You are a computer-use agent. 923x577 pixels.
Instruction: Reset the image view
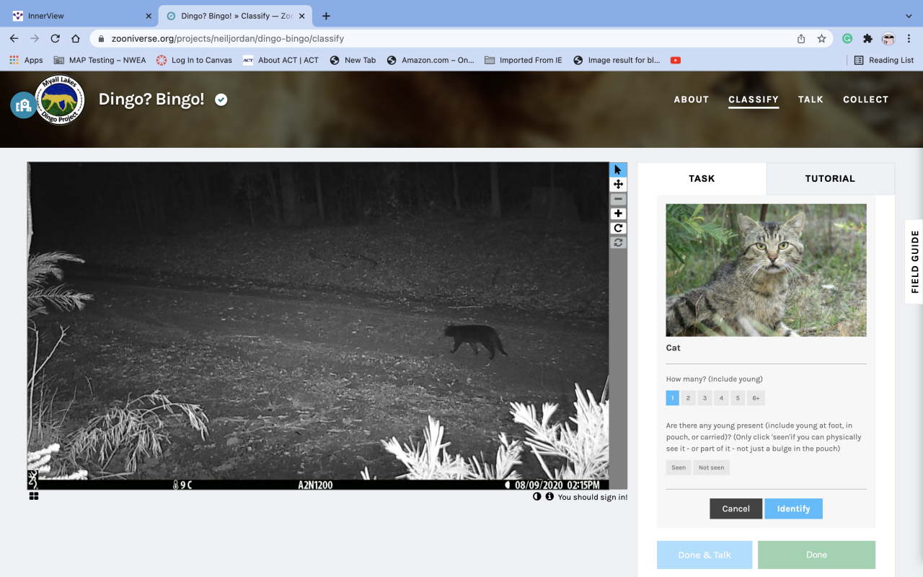[618, 242]
